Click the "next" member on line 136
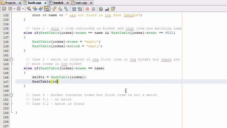 [x=153, y=33]
